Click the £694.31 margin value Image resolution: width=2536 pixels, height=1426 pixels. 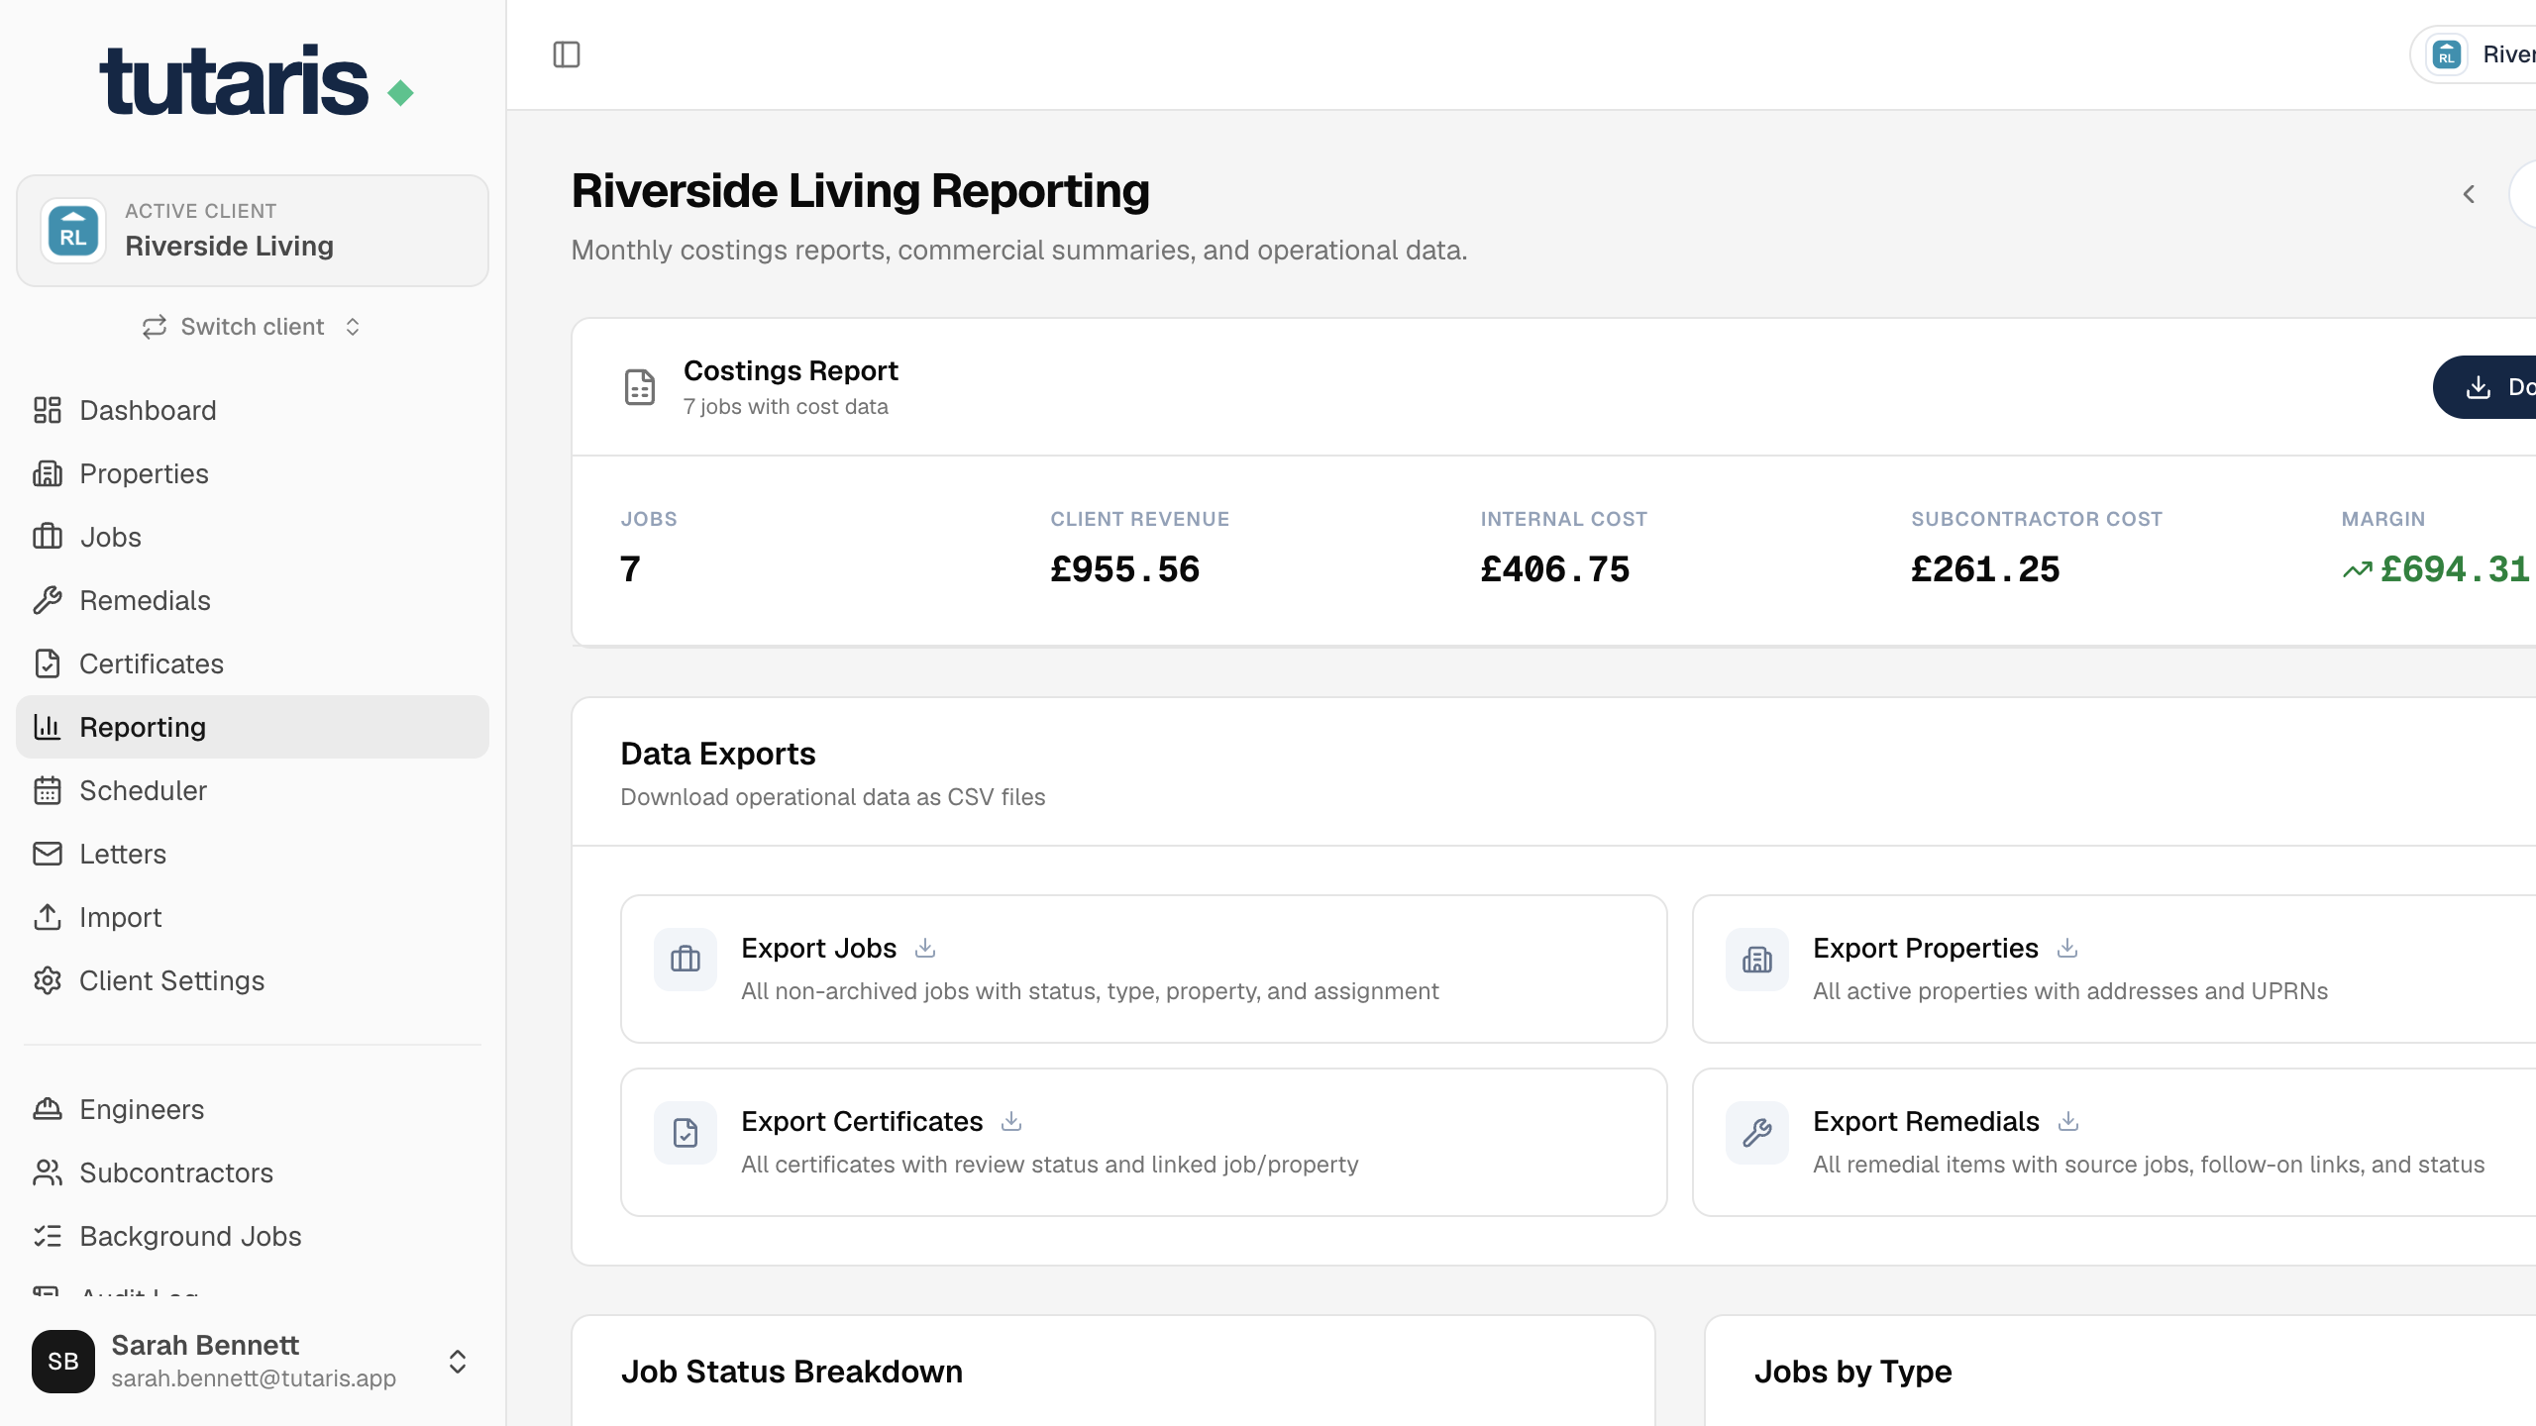(2455, 569)
